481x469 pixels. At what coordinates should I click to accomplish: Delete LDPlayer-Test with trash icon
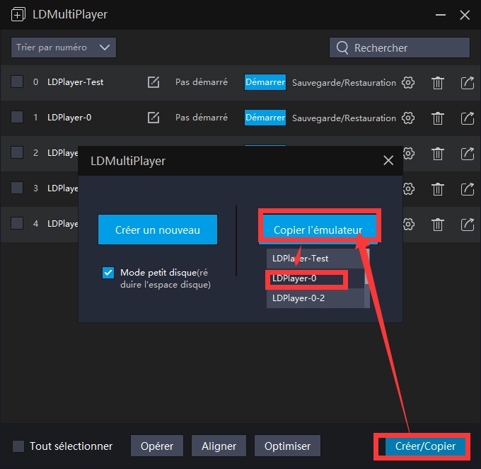point(438,83)
